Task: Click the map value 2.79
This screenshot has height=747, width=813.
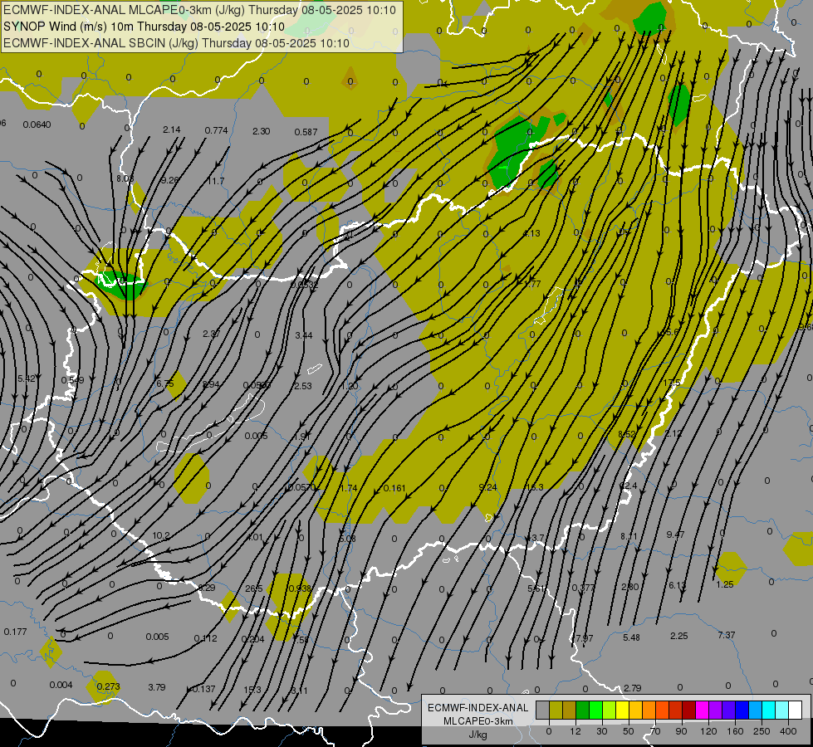Action: click(x=633, y=688)
